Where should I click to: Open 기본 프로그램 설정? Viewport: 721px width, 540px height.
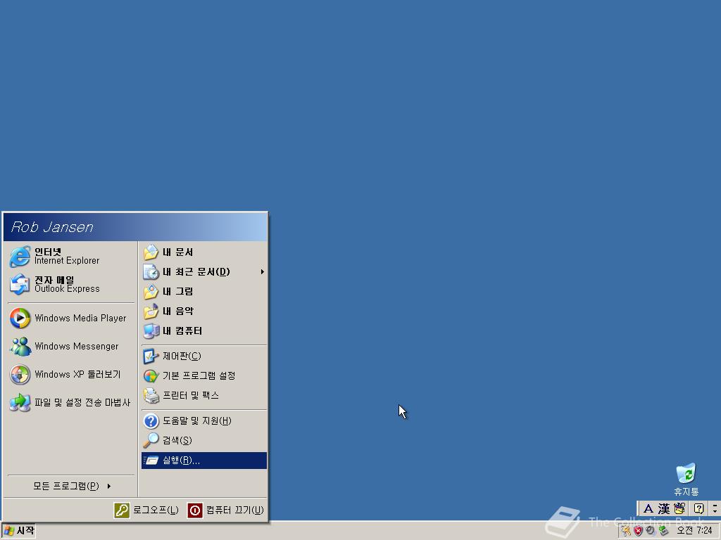point(204,375)
